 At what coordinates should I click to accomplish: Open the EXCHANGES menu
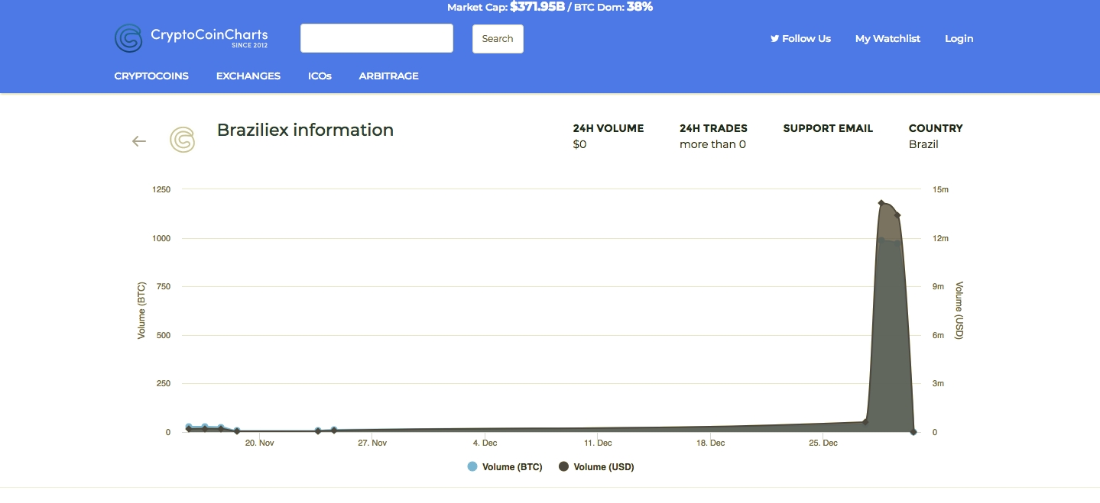248,76
